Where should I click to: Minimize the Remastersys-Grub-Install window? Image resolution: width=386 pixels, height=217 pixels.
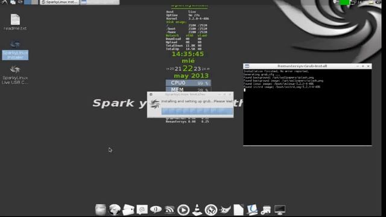click(358, 66)
